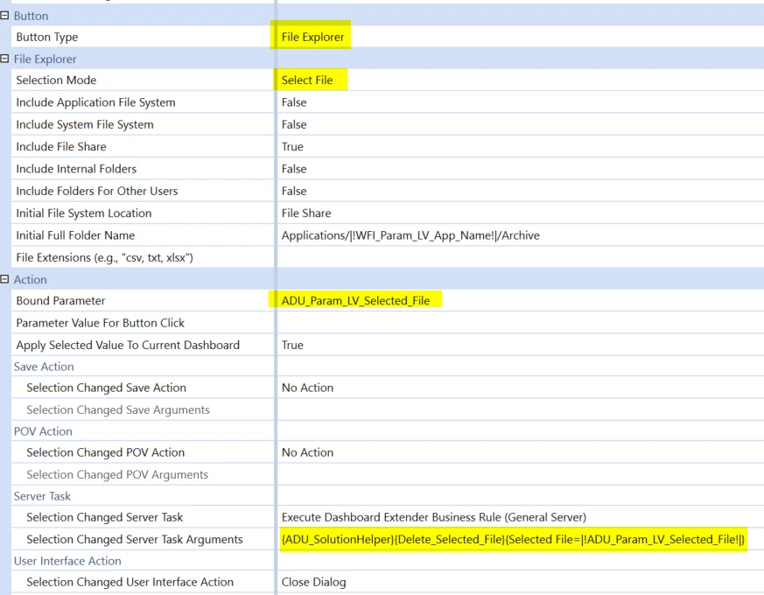
Task: Select Include Folders For Other Users label
Action: click(97, 191)
